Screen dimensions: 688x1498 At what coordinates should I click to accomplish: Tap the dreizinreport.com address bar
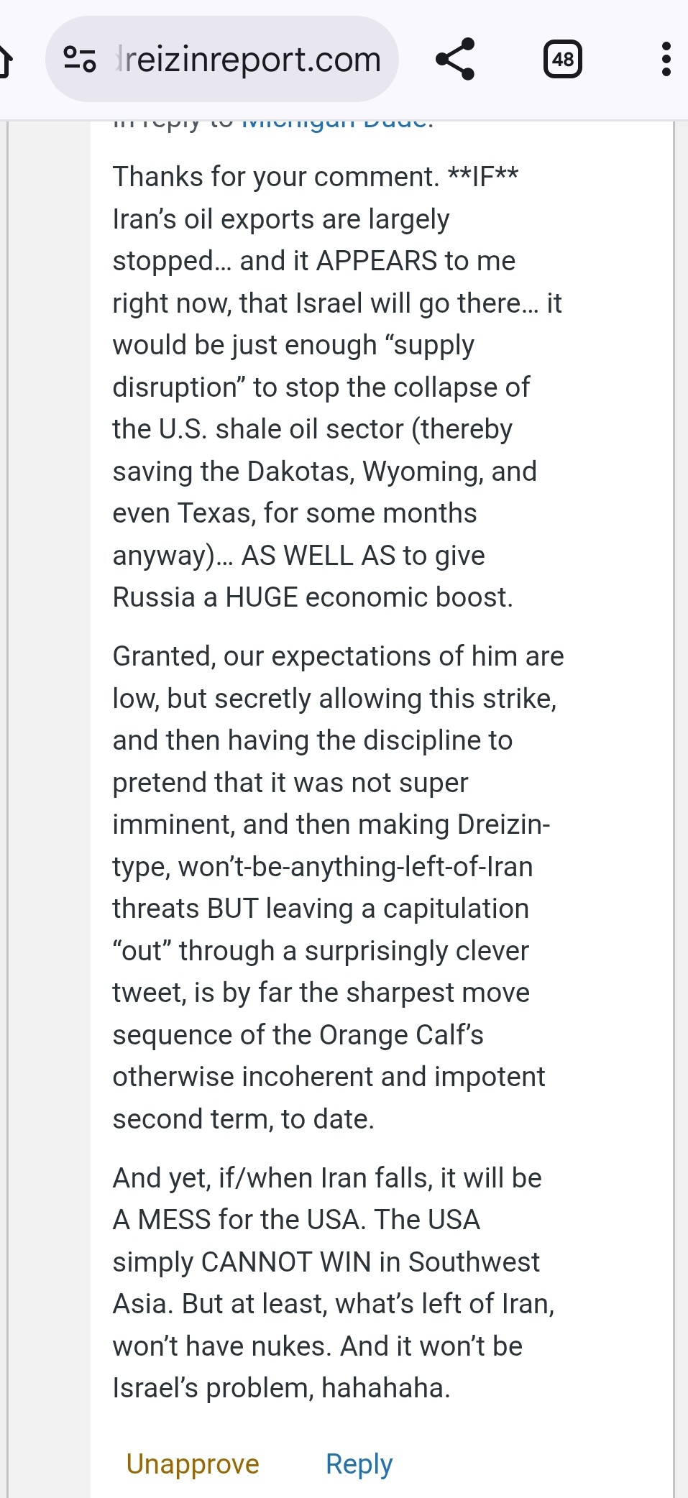[x=248, y=59]
